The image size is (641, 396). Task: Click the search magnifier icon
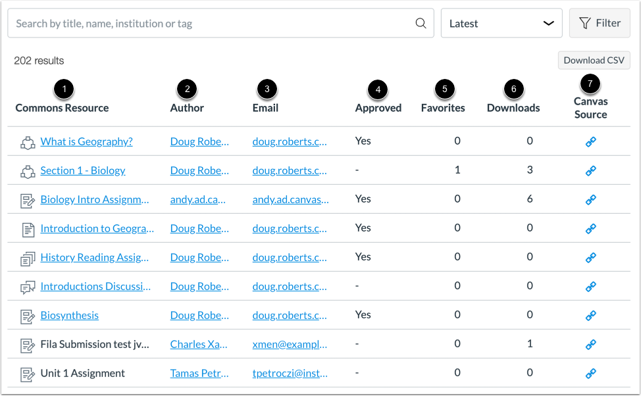pyautogui.click(x=421, y=22)
